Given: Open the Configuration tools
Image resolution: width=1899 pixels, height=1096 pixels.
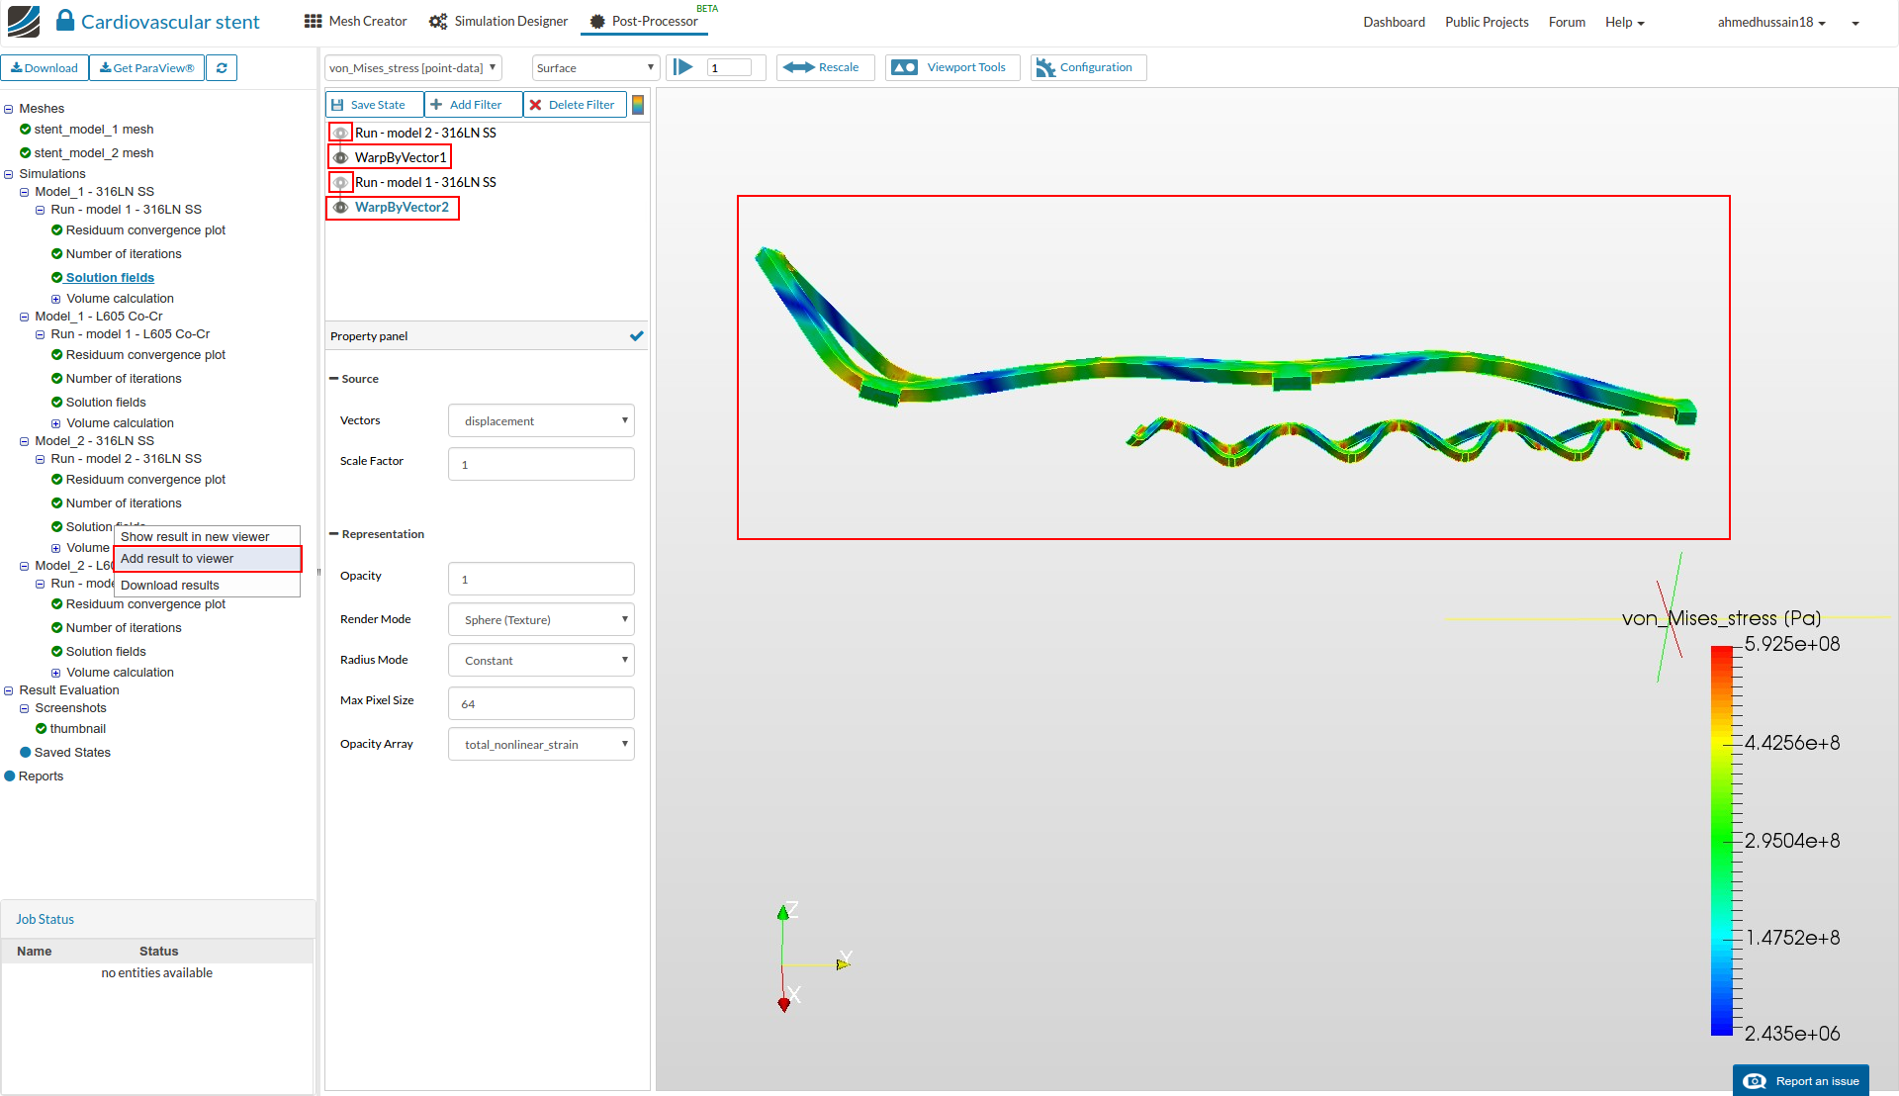Looking at the screenshot, I should [x=1087, y=67].
